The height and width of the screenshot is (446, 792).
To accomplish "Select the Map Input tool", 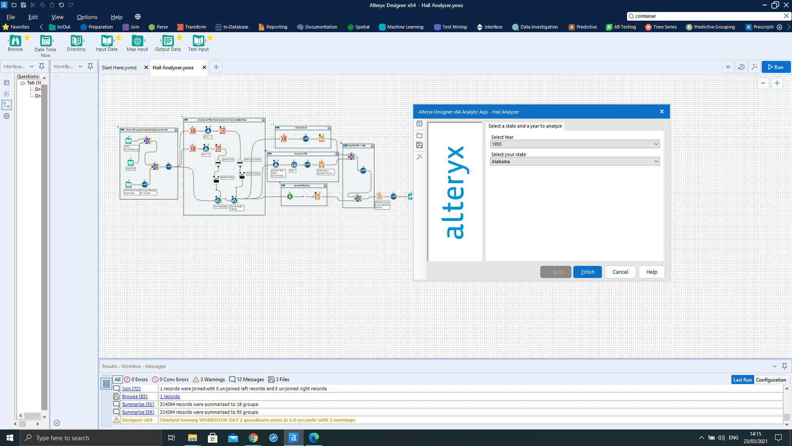I will coord(137,43).
